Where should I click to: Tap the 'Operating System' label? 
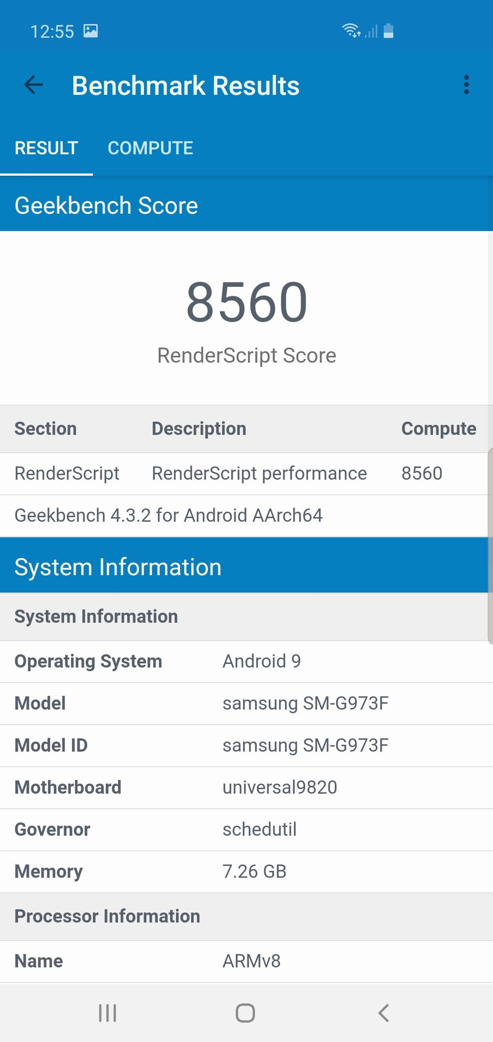[x=88, y=661]
